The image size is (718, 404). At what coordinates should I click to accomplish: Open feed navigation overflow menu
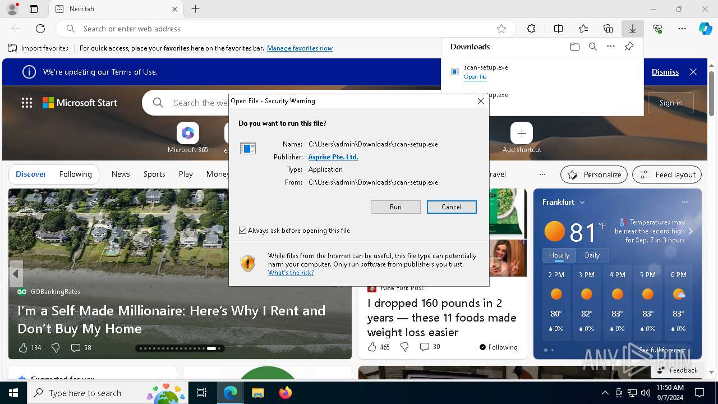[542, 175]
